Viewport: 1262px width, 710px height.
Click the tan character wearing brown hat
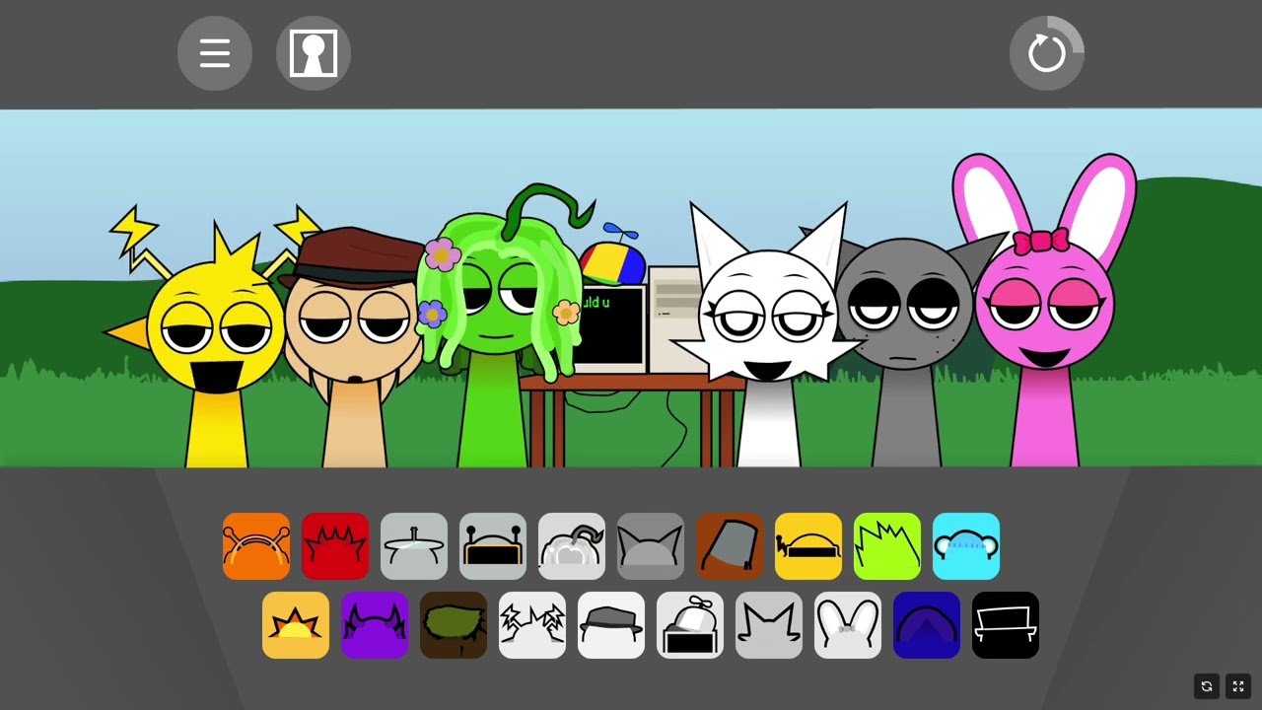click(355, 345)
